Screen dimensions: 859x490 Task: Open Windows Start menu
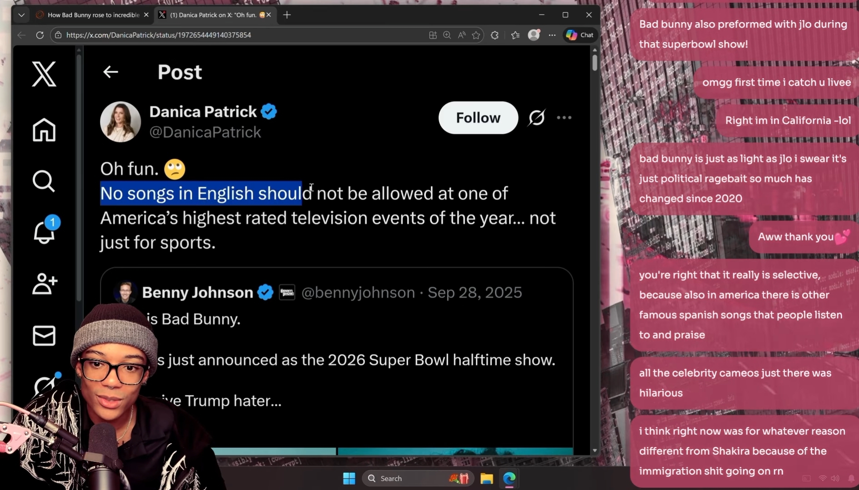[349, 478]
